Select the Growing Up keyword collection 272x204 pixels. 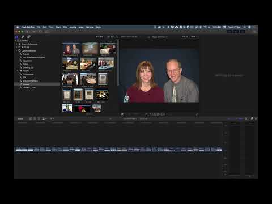click(28, 67)
